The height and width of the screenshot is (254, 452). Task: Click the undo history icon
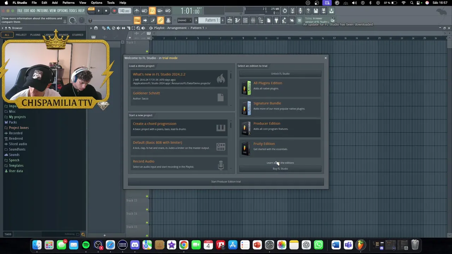pyautogui.click(x=285, y=11)
